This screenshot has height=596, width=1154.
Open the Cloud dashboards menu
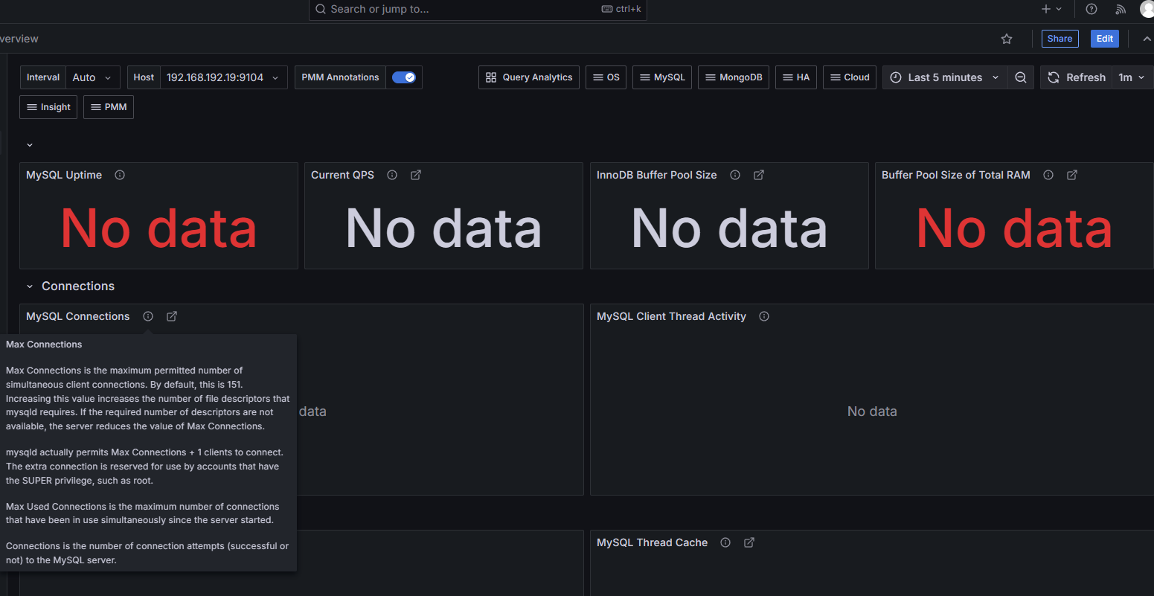pyautogui.click(x=850, y=77)
